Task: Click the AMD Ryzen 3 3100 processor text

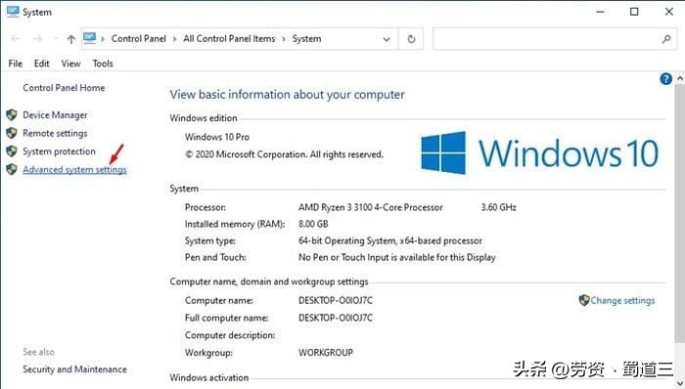Action: [371, 207]
